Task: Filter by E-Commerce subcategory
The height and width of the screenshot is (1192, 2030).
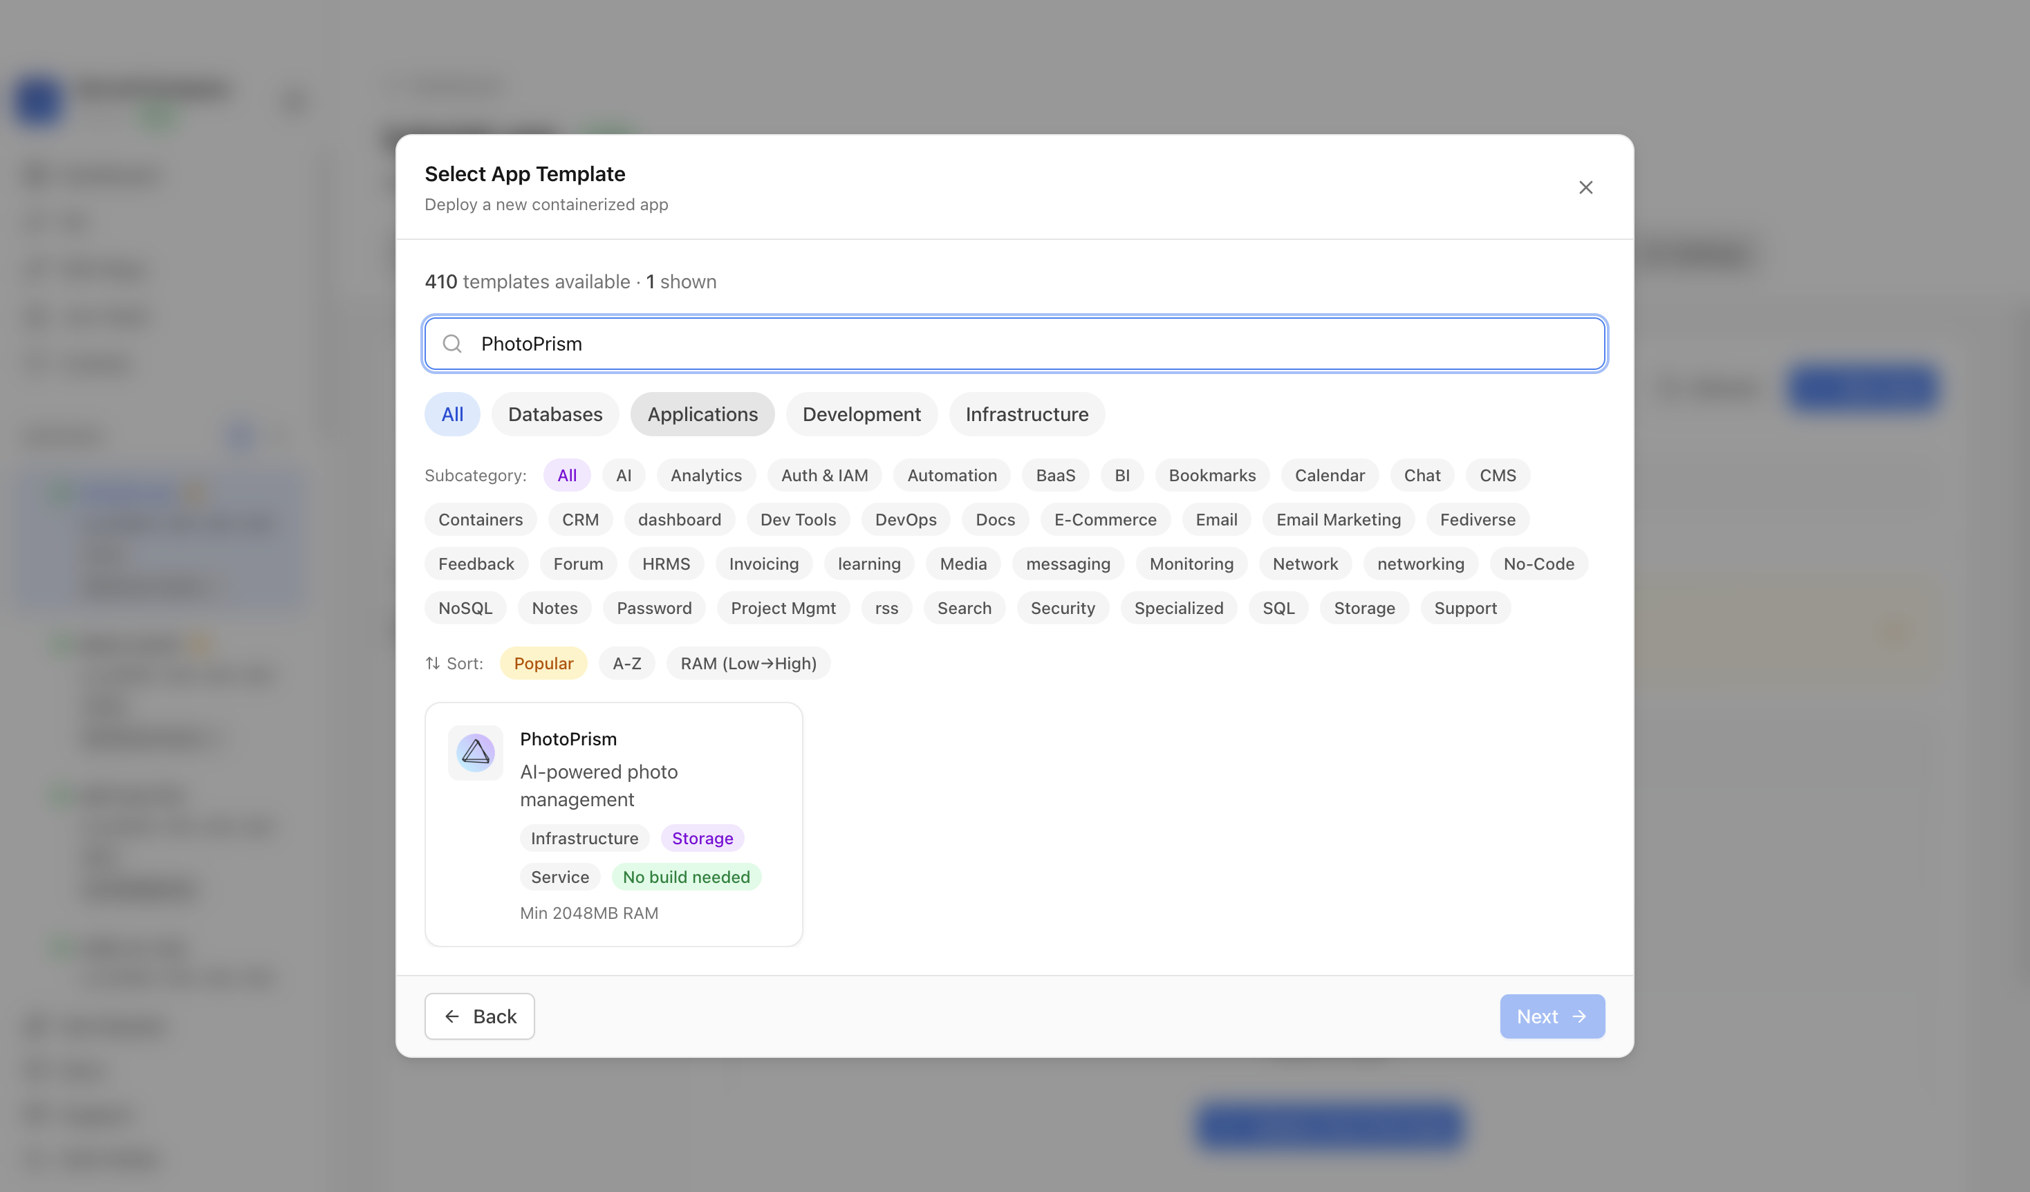Action: pyautogui.click(x=1105, y=519)
